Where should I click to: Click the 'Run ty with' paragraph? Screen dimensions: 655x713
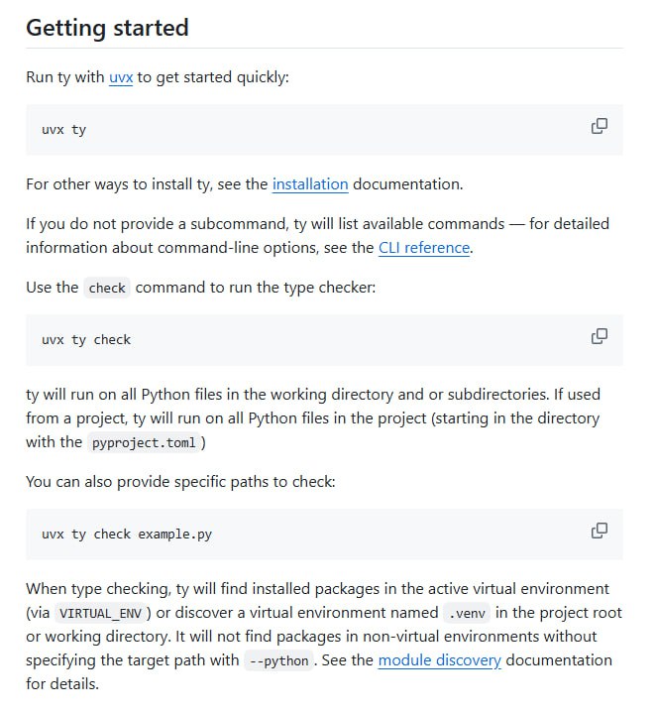[158, 77]
